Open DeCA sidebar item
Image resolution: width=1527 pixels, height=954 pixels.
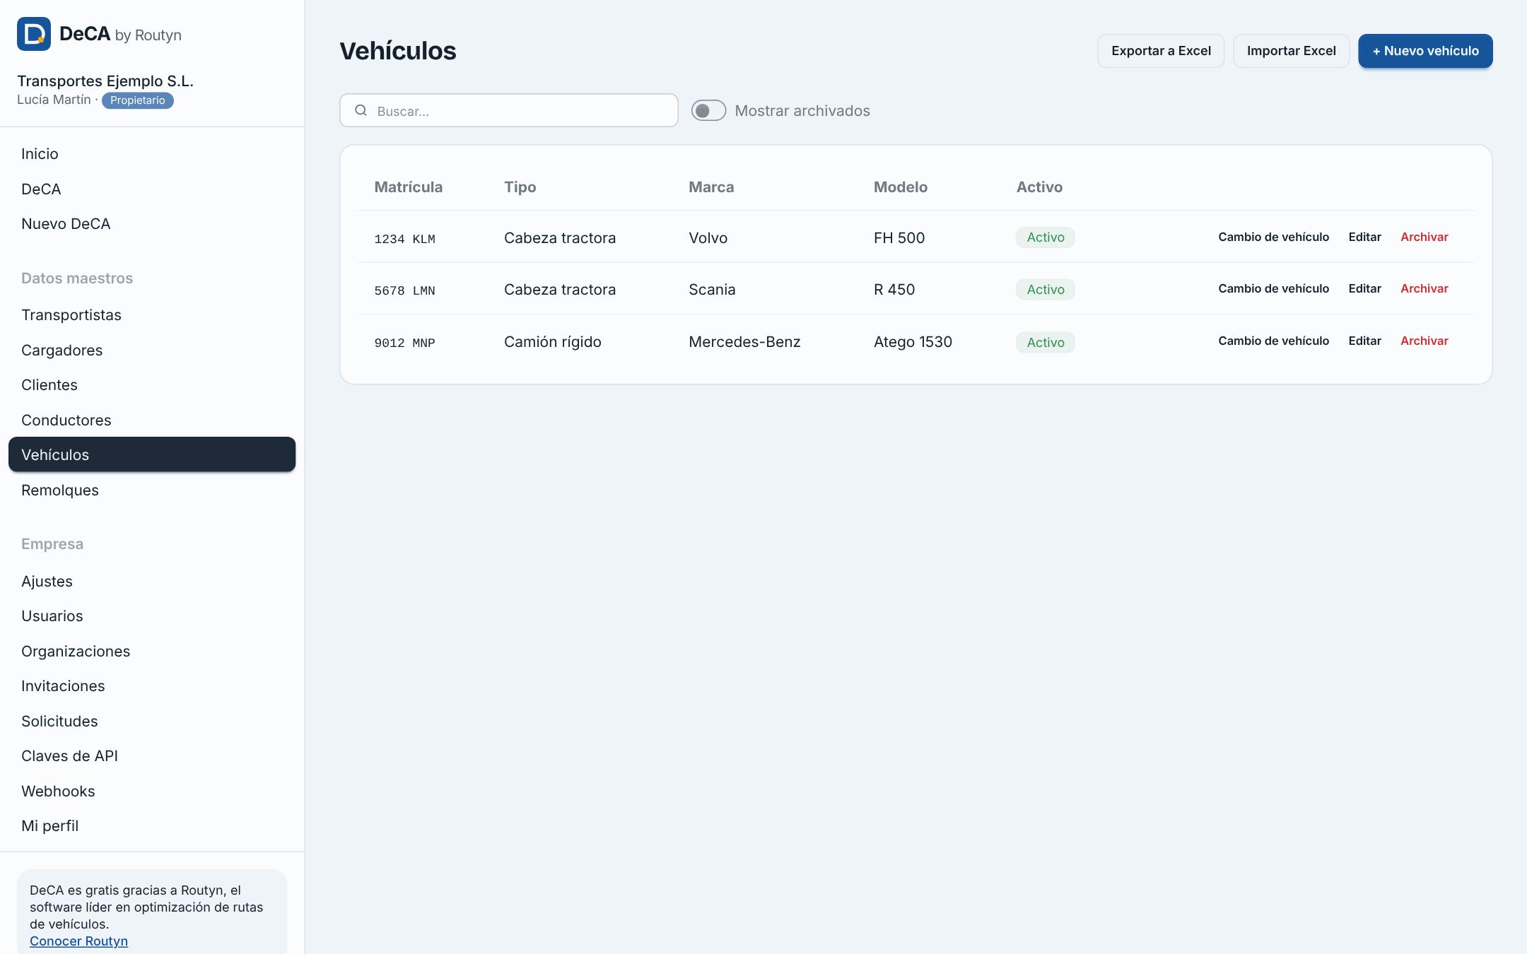(x=152, y=189)
